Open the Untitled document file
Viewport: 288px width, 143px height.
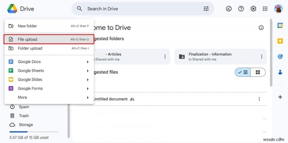(x=111, y=99)
